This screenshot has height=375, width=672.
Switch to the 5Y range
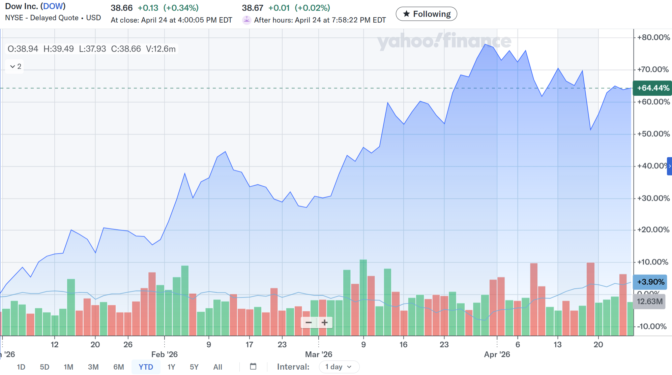coord(194,367)
